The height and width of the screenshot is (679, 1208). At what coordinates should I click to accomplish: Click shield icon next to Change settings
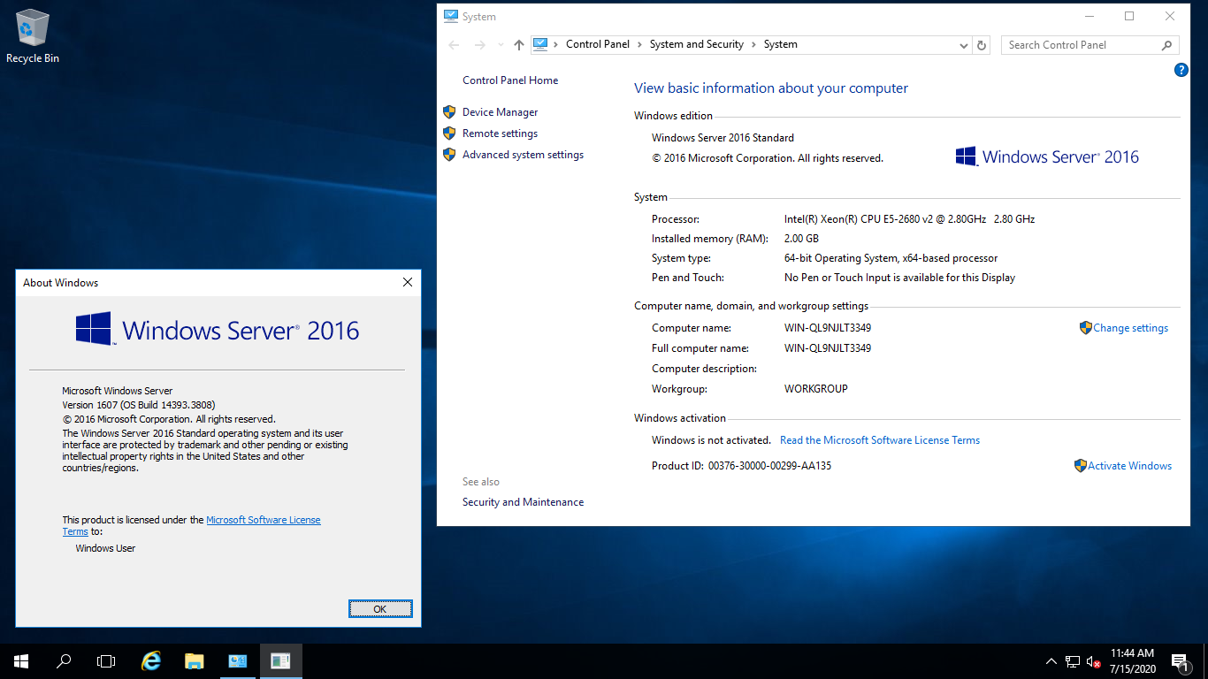1086,328
